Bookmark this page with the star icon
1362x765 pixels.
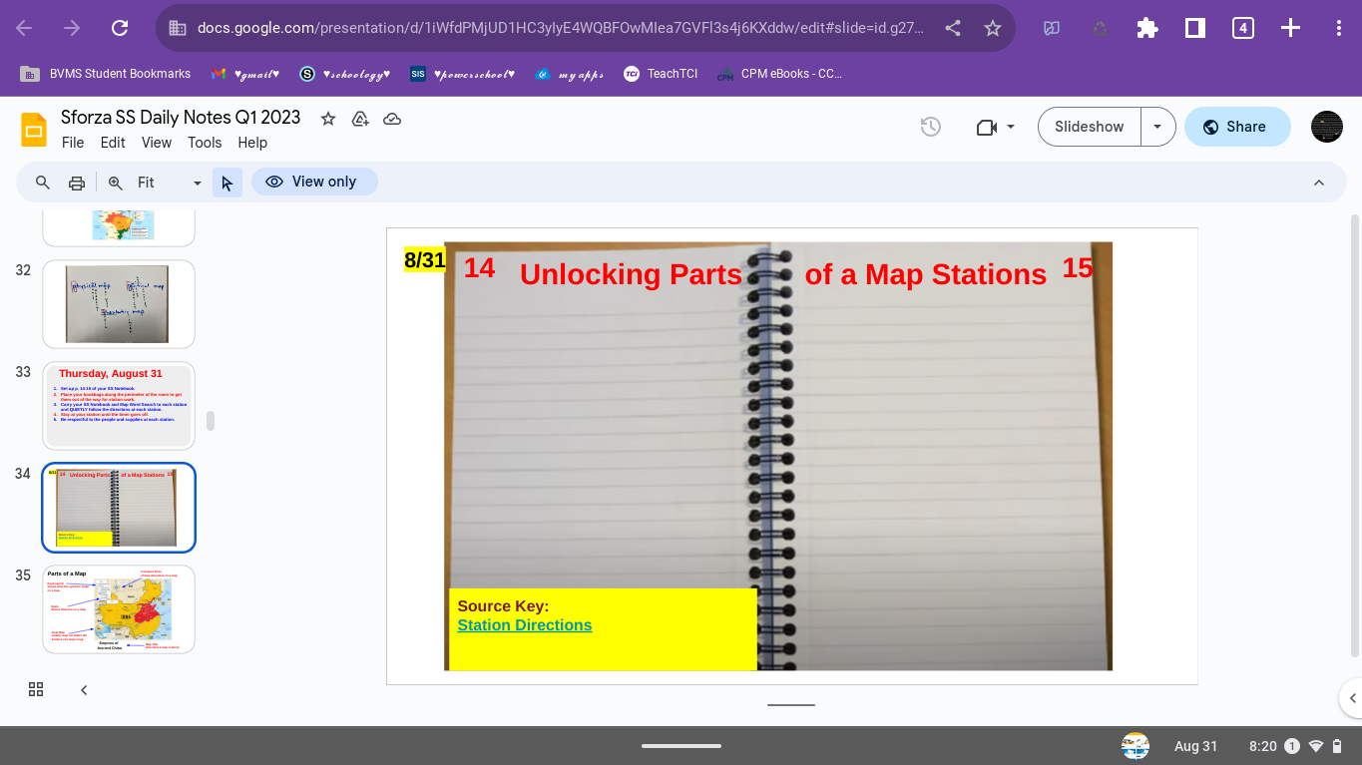pyautogui.click(x=993, y=28)
